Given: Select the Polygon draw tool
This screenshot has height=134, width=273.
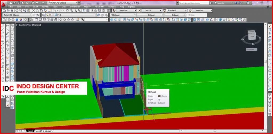Looking at the screenshot, I should pyautogui.click(x=3, y=37).
